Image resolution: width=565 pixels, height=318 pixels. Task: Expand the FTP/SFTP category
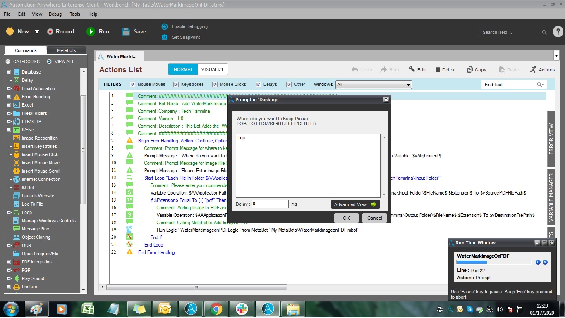pos(9,121)
